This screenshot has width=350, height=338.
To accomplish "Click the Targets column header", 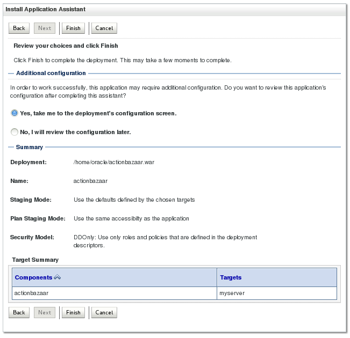I will 231,277.
